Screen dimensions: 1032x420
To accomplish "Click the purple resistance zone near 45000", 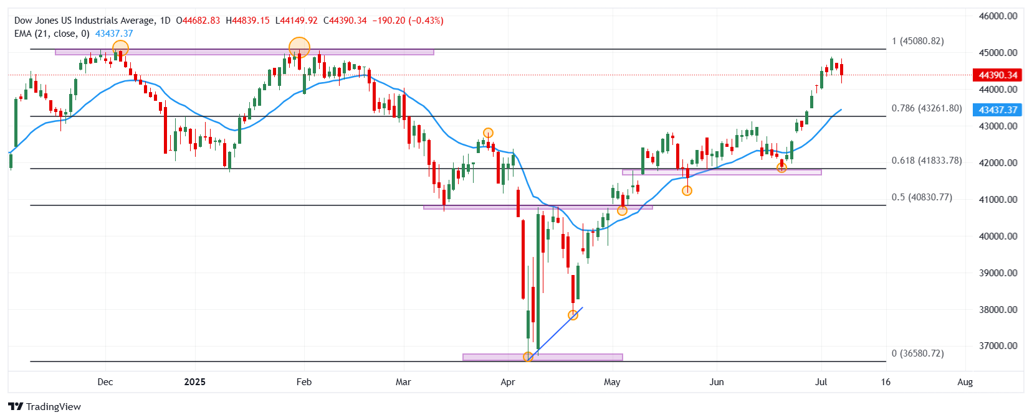I will (x=244, y=52).
